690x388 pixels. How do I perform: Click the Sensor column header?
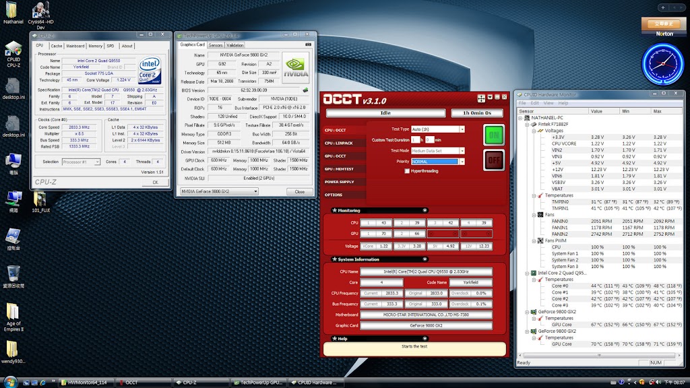coord(553,111)
